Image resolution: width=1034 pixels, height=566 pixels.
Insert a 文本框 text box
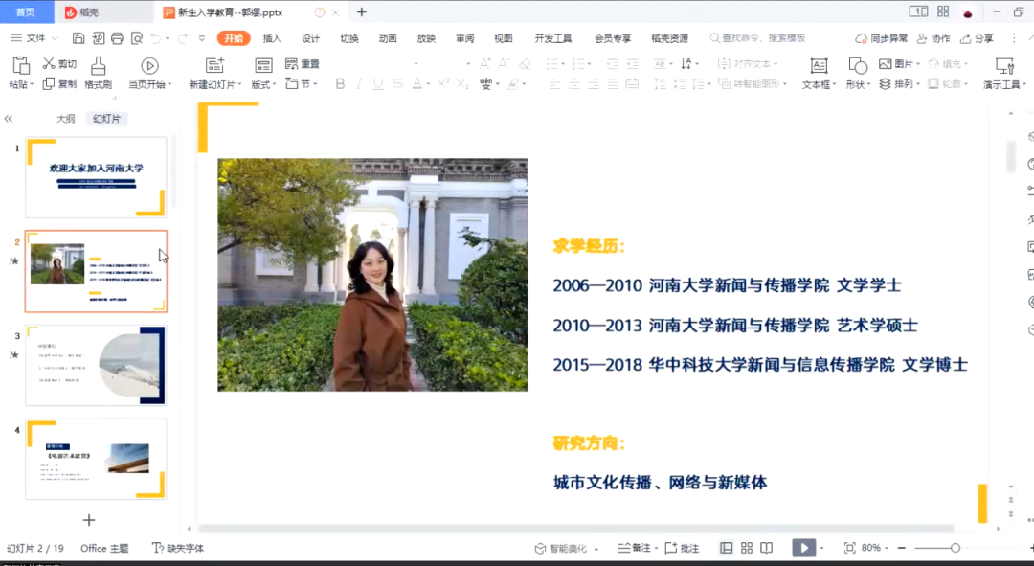point(819,66)
